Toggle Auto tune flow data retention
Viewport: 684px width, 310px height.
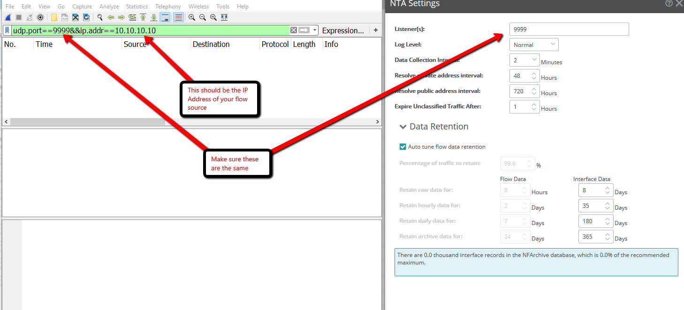pos(403,147)
